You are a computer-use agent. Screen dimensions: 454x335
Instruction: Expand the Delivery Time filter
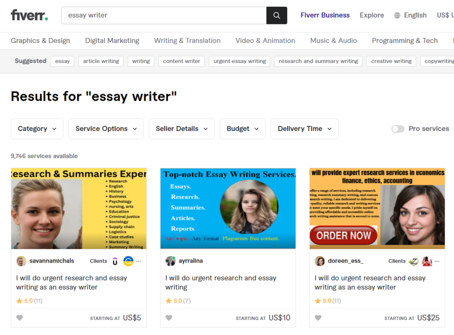304,129
